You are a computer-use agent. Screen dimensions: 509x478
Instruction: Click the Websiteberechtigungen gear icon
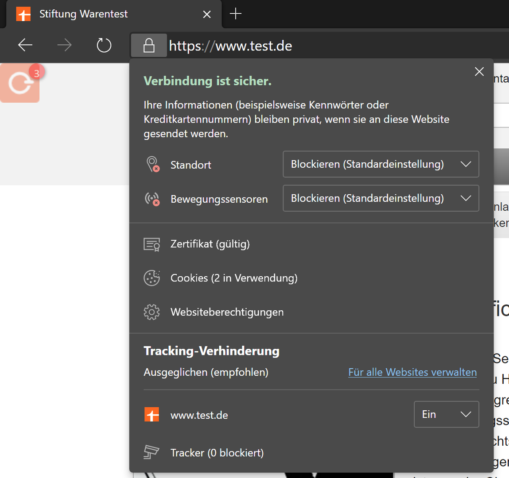152,312
